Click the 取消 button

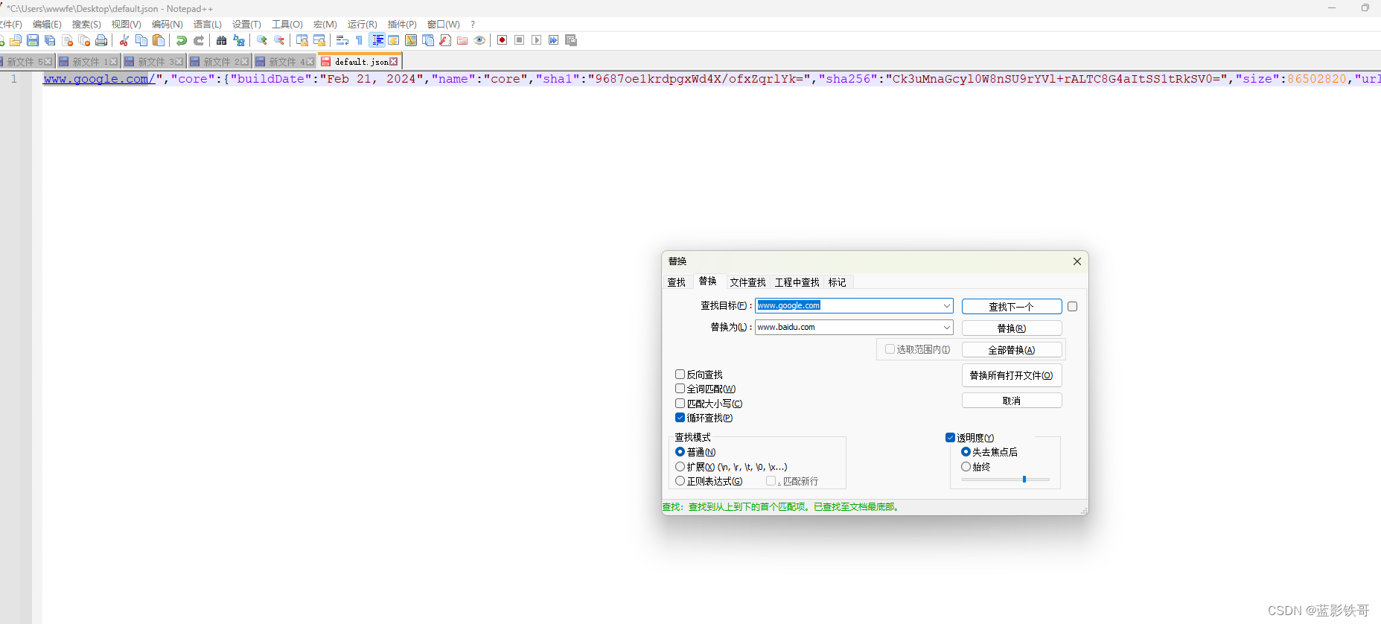[1012, 401]
